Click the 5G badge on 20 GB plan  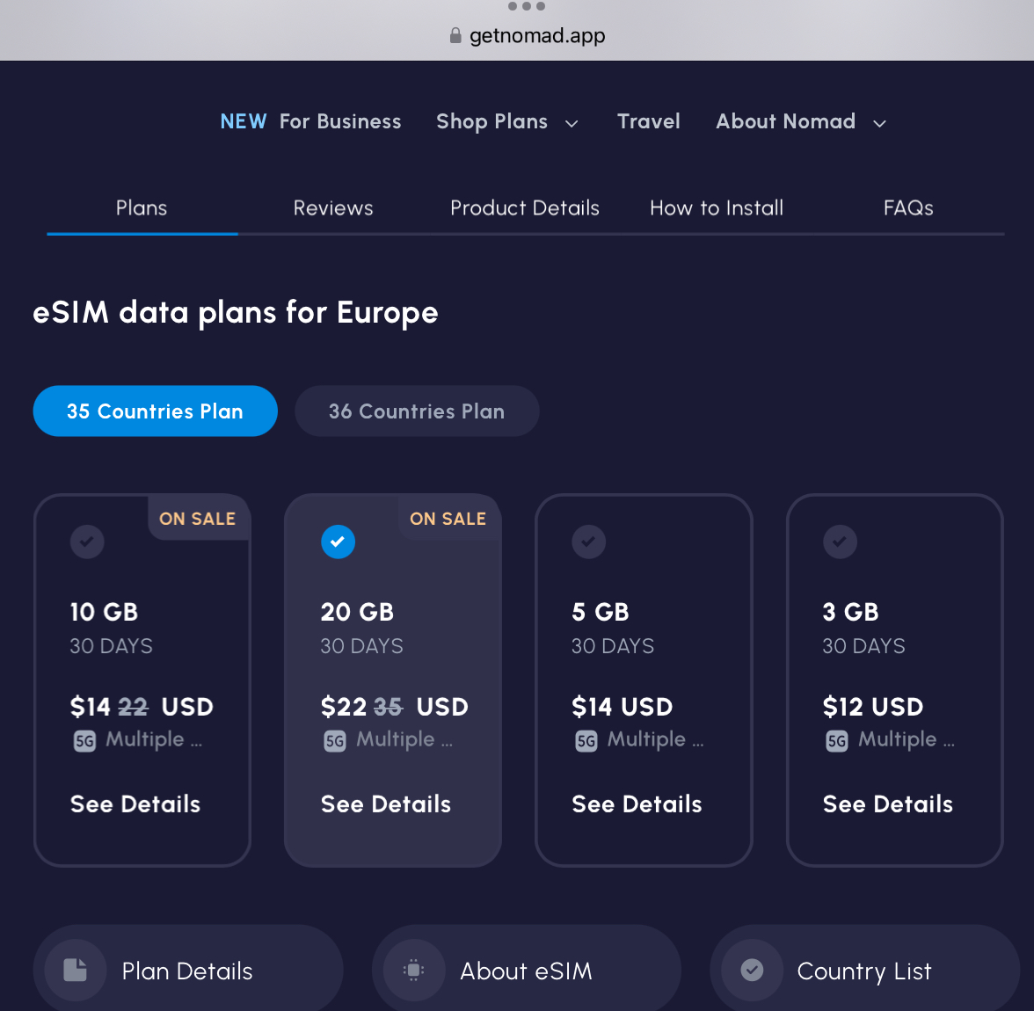coord(335,741)
